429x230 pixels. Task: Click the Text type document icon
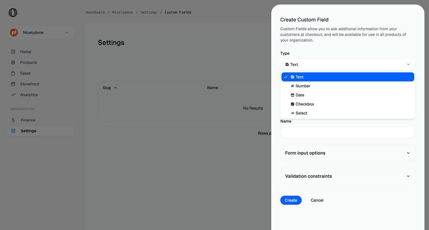(x=292, y=77)
